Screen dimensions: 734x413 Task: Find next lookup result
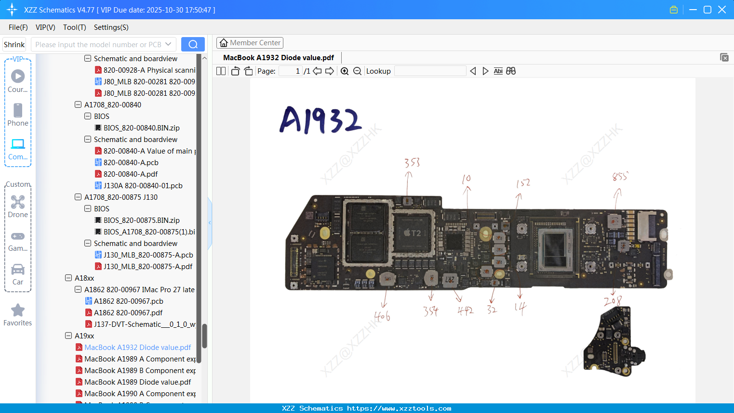click(485, 71)
